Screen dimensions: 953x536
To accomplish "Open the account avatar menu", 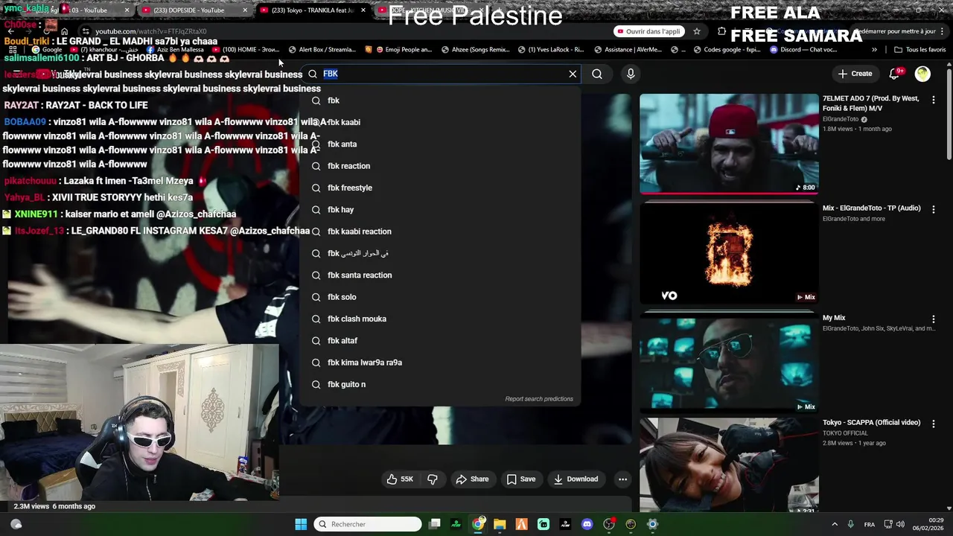I will click(922, 74).
